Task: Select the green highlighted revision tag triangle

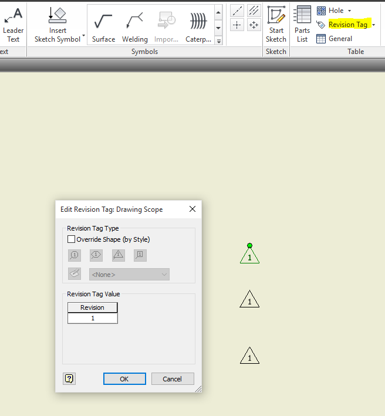Action: point(249,256)
